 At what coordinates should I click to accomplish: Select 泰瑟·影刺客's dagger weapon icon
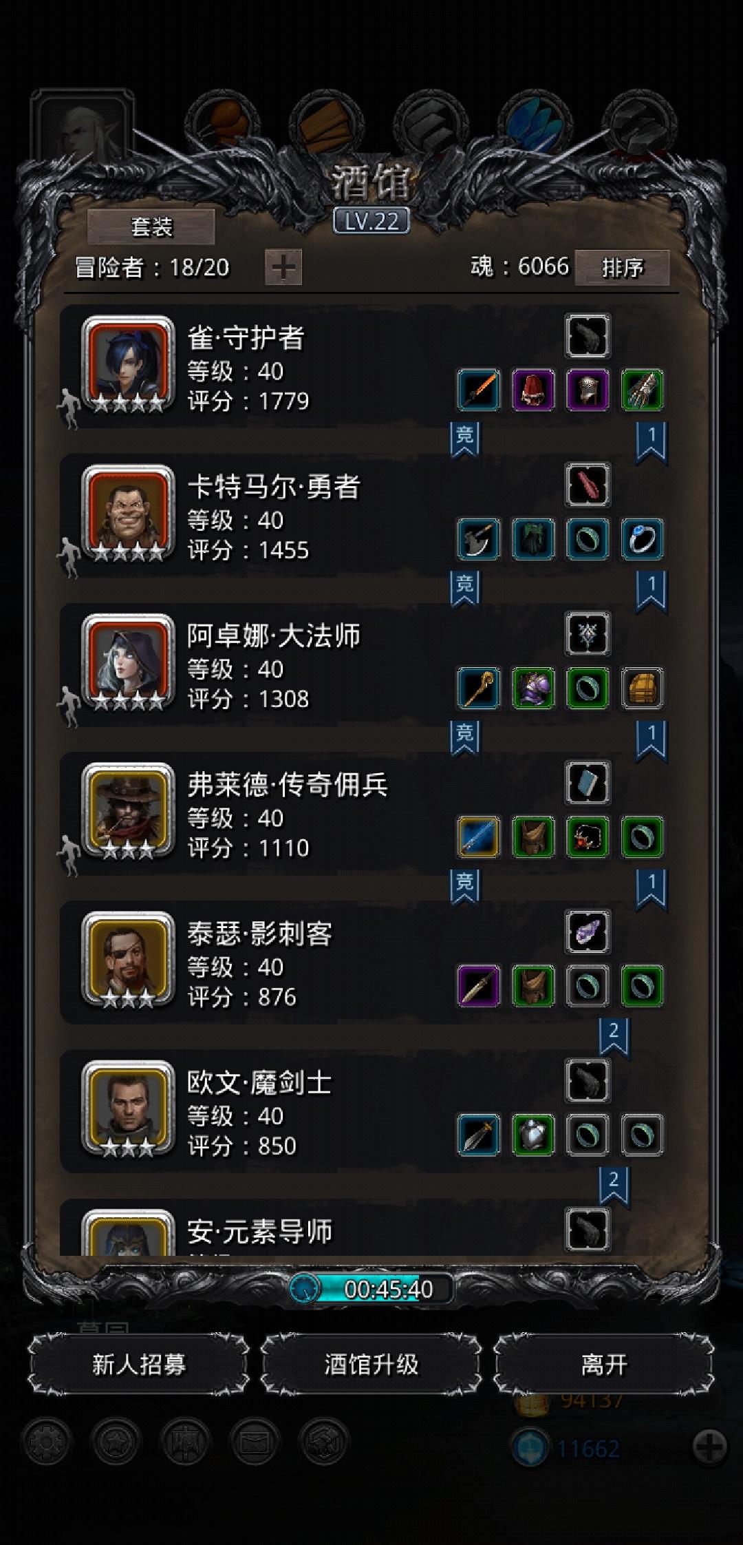coord(478,985)
